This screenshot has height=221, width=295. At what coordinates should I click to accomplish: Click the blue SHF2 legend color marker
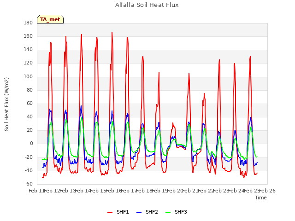pyautogui.click(x=139, y=213)
